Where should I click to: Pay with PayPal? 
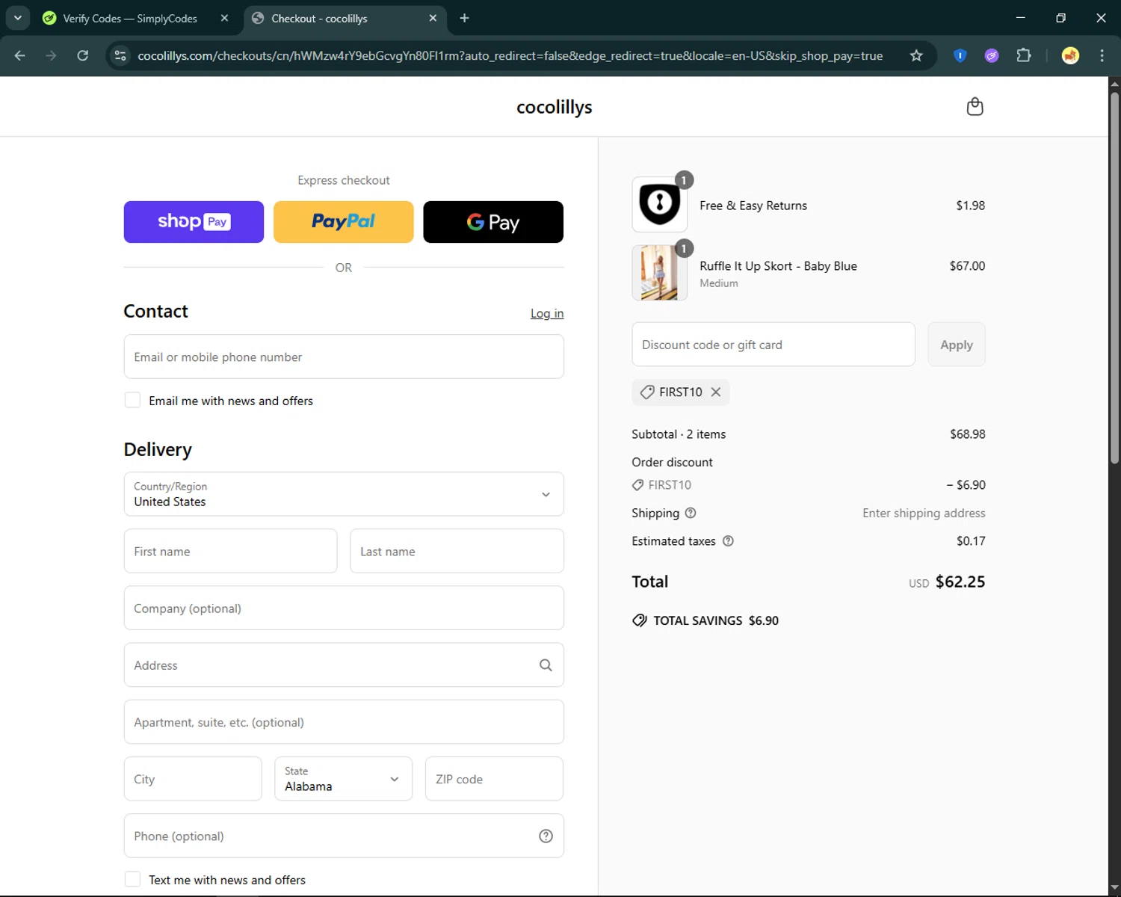coord(344,222)
